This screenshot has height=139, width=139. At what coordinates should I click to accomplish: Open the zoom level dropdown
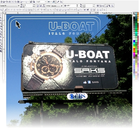point(46,2)
